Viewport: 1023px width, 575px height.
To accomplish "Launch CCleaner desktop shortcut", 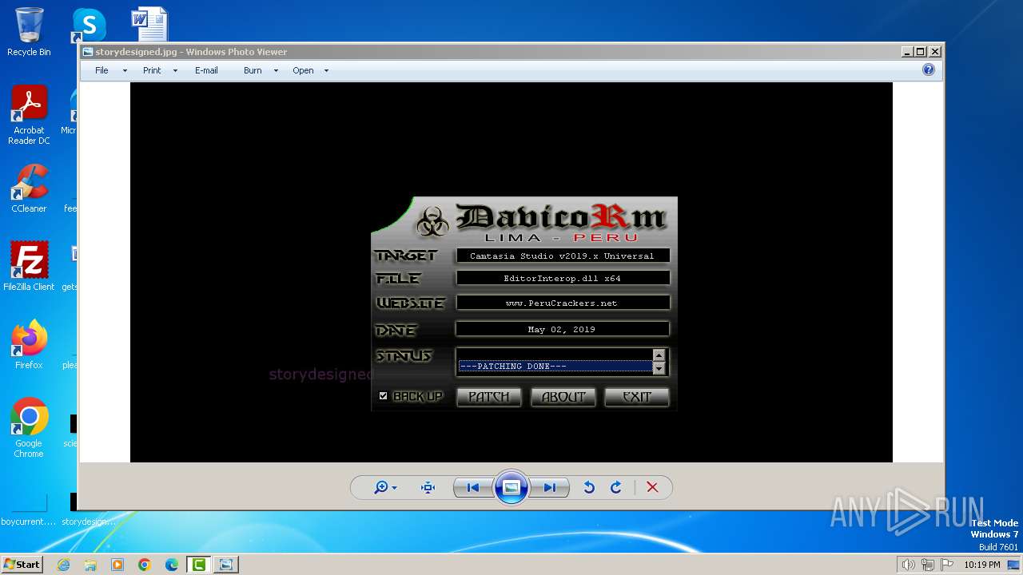I will coord(29,188).
